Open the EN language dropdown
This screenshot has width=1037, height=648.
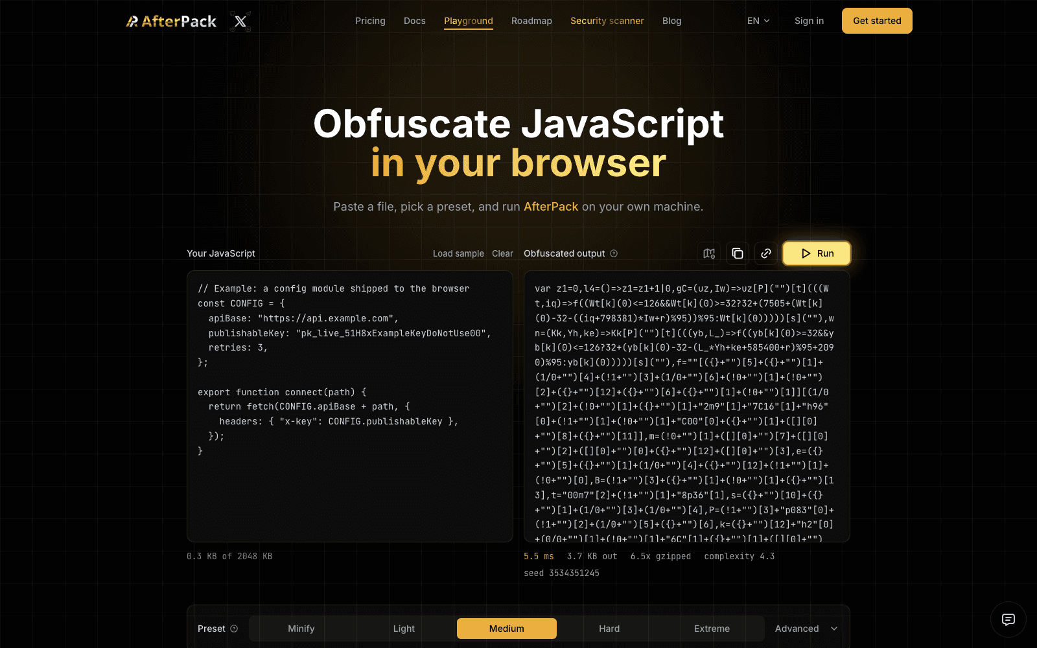[x=758, y=21]
